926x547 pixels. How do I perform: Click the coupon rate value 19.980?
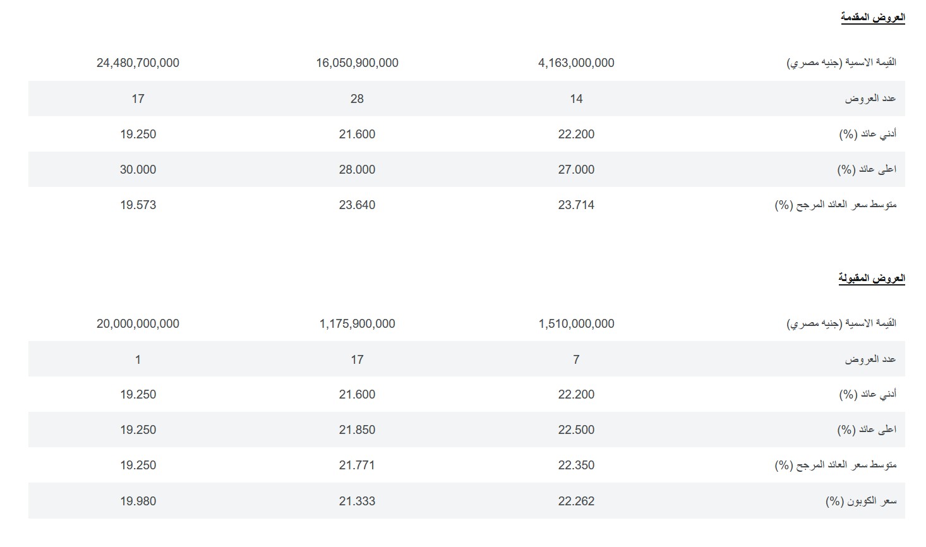coord(138,501)
